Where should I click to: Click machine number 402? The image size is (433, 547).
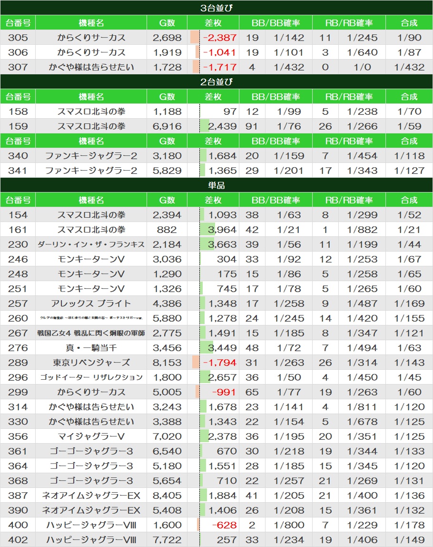[18, 540]
